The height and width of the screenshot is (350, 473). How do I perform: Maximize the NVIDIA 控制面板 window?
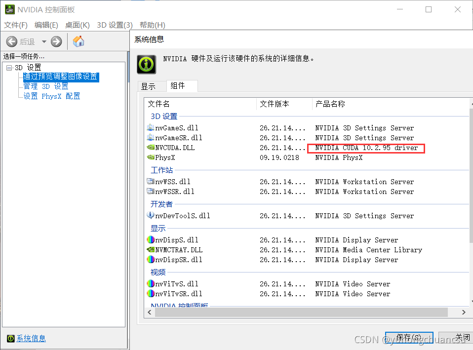[x=429, y=10]
